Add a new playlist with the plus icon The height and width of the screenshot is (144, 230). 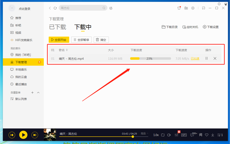pyautogui.click(x=32, y=93)
